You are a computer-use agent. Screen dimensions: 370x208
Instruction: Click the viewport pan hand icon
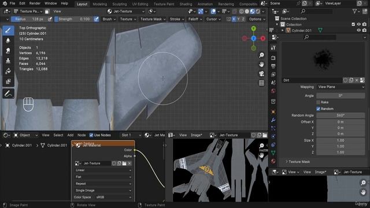coord(261,64)
